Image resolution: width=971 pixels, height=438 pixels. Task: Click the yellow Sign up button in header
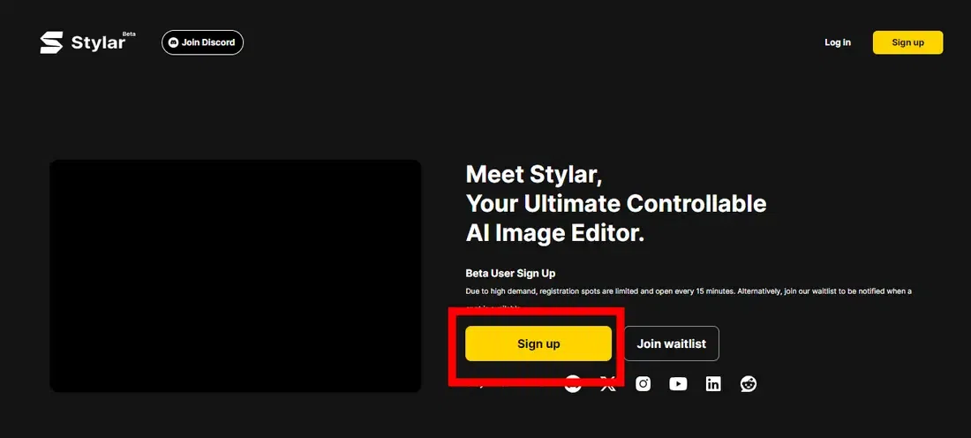click(907, 42)
